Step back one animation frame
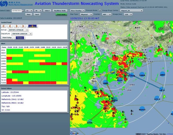Viewport: 173px width, 135px height. (10, 26)
